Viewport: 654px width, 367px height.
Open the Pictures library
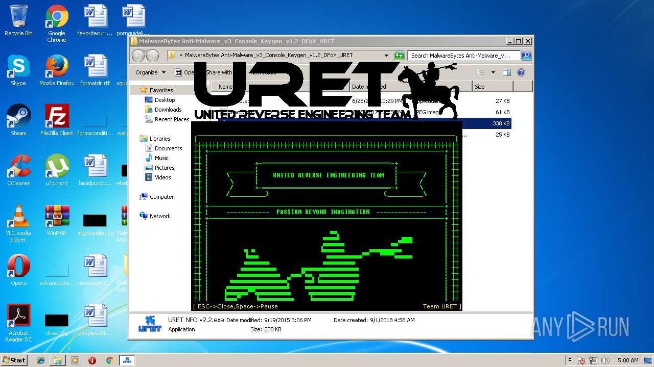[165, 168]
